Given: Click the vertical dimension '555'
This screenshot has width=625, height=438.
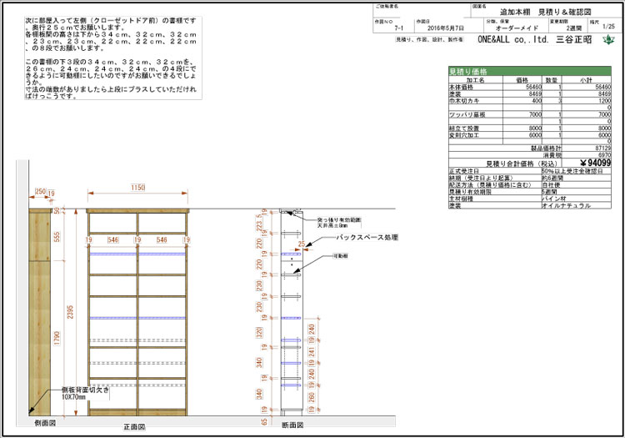Looking at the screenshot, I should pyautogui.click(x=57, y=237).
